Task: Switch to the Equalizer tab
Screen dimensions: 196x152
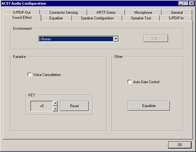Action: (x=56, y=18)
